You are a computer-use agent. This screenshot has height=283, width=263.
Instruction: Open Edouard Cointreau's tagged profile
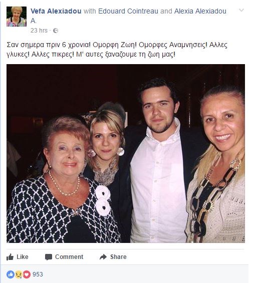(128, 11)
